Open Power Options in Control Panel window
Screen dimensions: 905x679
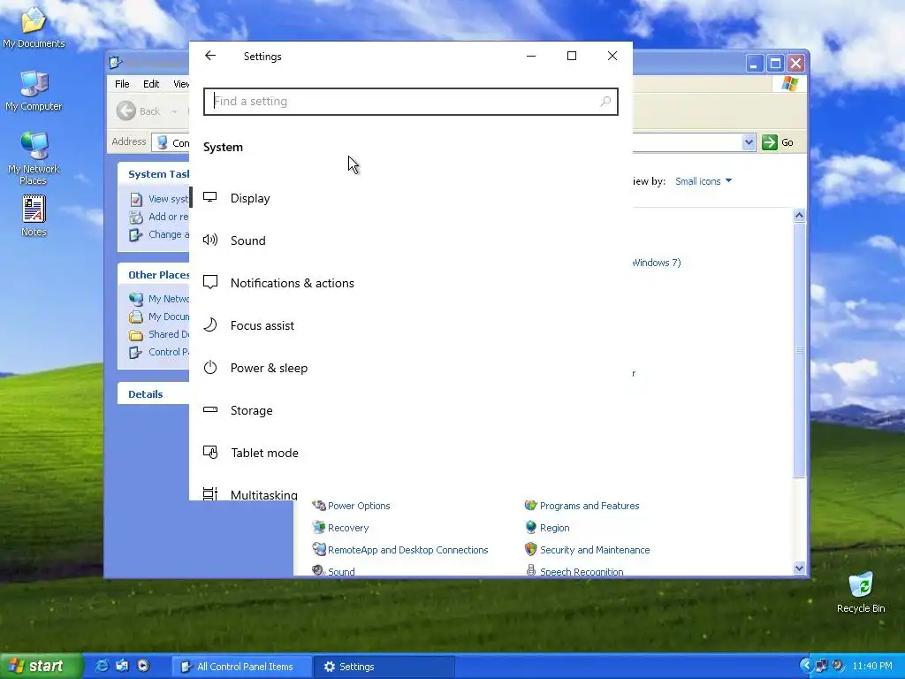point(351,506)
